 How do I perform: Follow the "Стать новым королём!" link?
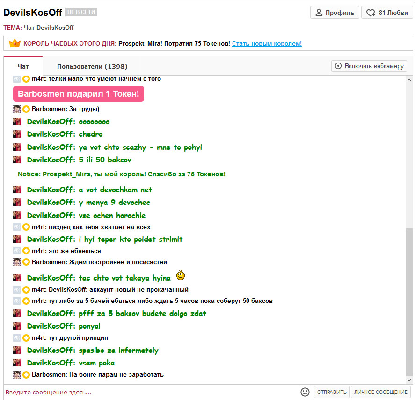[x=267, y=43]
